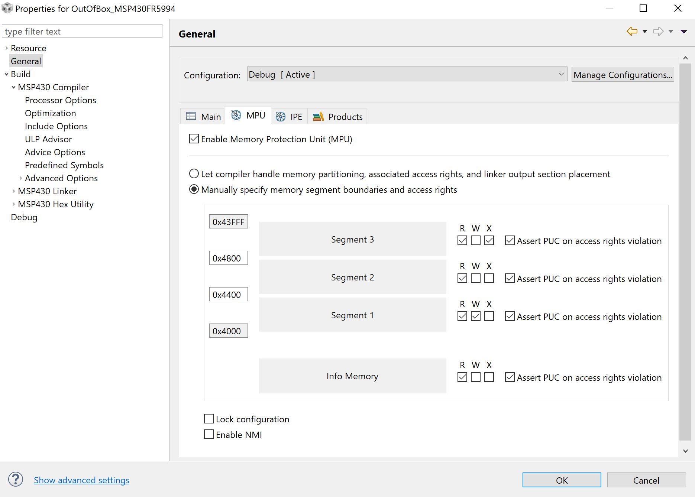The height and width of the screenshot is (497, 695).
Task: Click the Products tab icon
Action: (x=318, y=117)
